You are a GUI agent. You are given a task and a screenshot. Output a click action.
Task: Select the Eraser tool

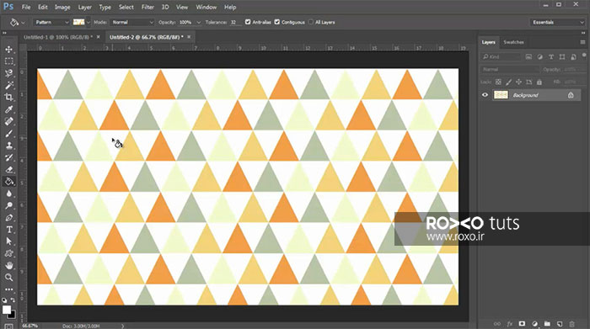pos(8,169)
